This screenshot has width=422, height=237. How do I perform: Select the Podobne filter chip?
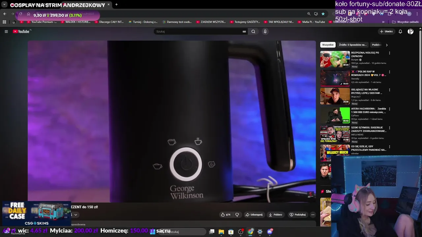click(376, 45)
